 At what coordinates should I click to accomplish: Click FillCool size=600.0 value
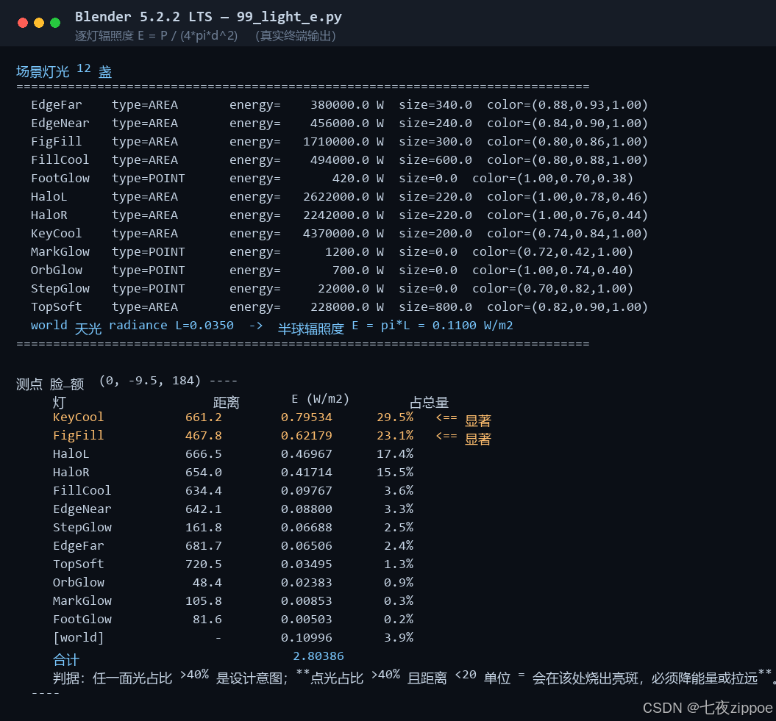click(435, 159)
